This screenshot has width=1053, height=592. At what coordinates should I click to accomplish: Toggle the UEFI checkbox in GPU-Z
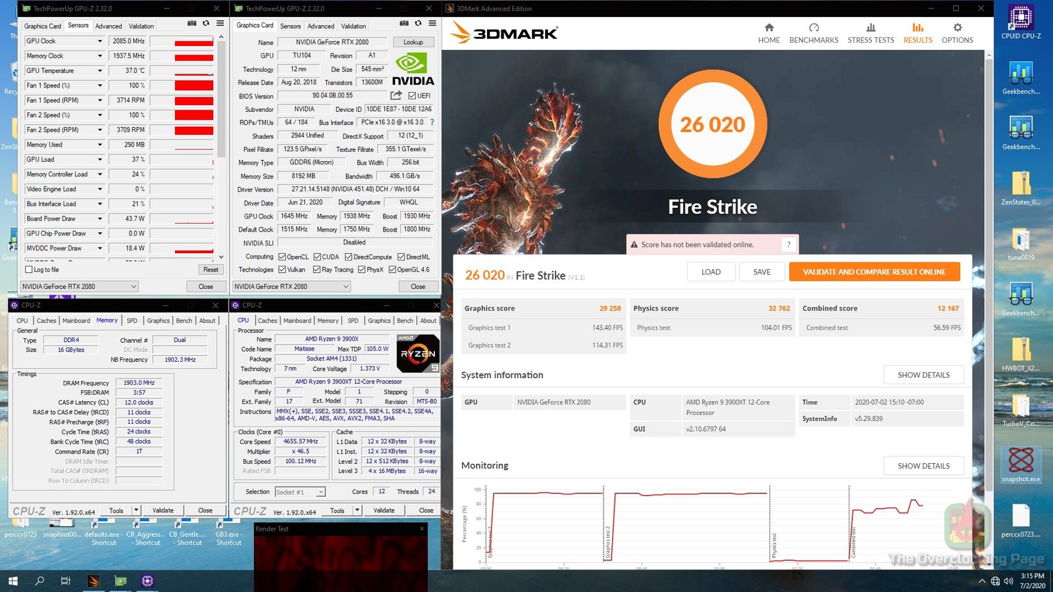412,96
